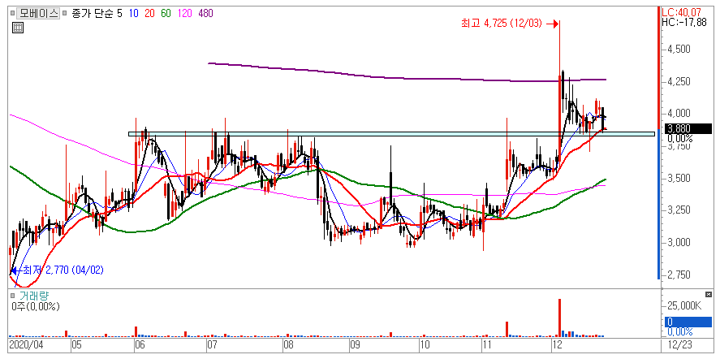Click the small square beside 거래량
The width and height of the screenshot is (720, 359).
click(13, 296)
